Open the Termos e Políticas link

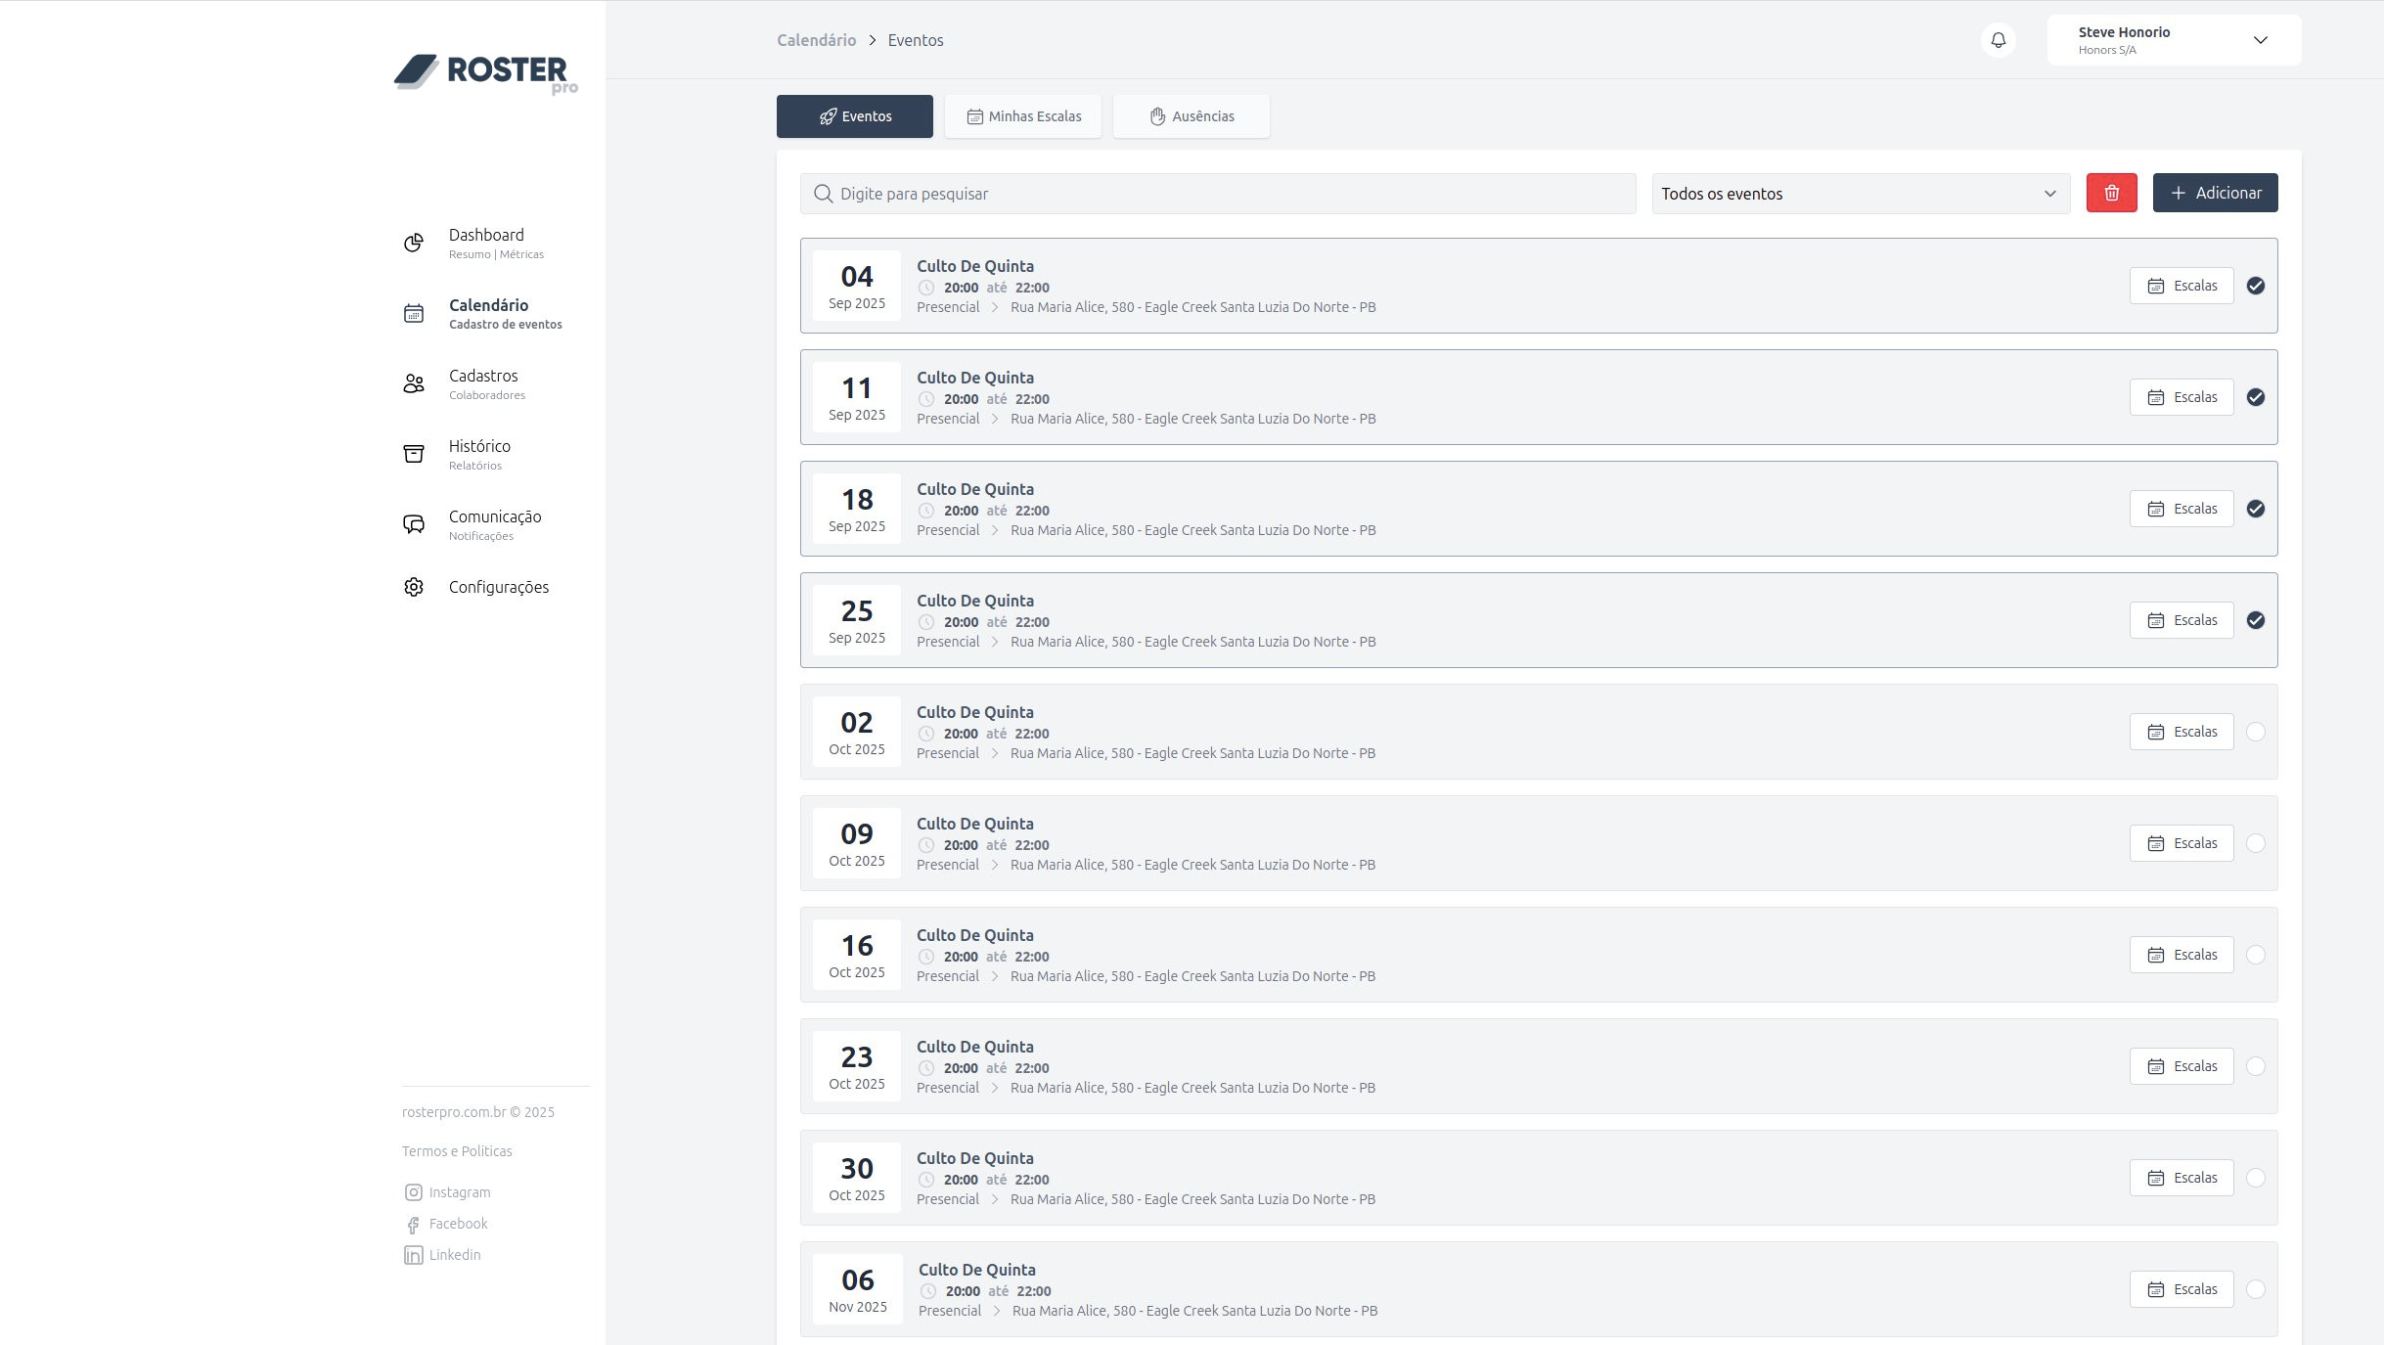coord(457,1151)
